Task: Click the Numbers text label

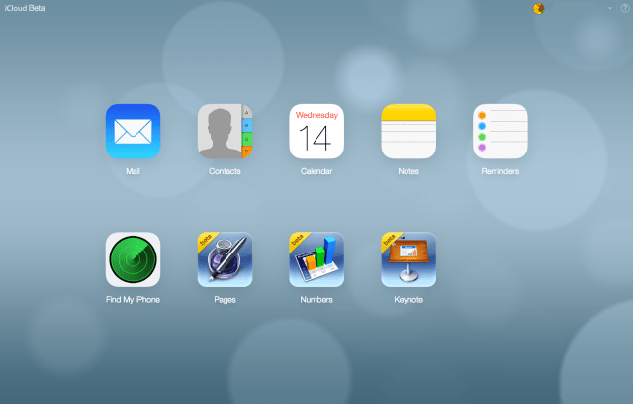Action: click(x=316, y=299)
